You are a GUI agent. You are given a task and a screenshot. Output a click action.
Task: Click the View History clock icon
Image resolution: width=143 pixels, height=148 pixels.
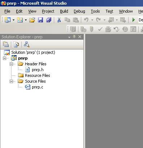pyautogui.click(x=125, y=29)
